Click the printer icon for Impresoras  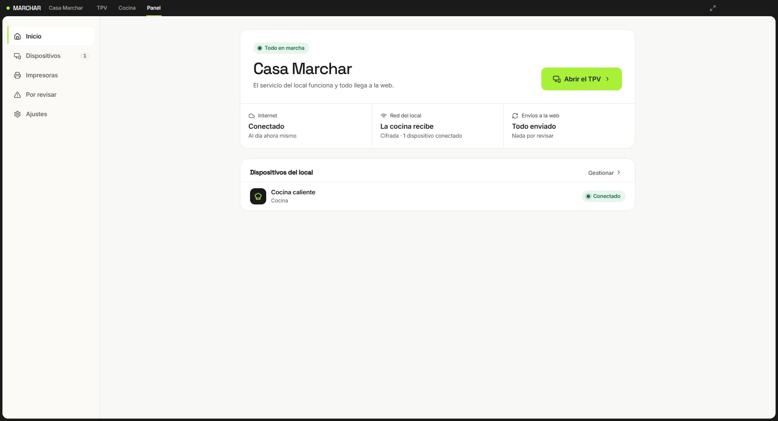pyautogui.click(x=17, y=75)
